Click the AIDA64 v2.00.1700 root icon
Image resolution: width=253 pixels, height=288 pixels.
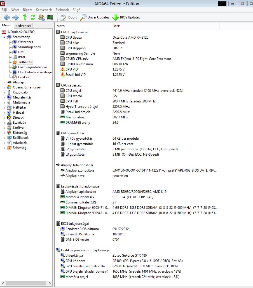4,32
